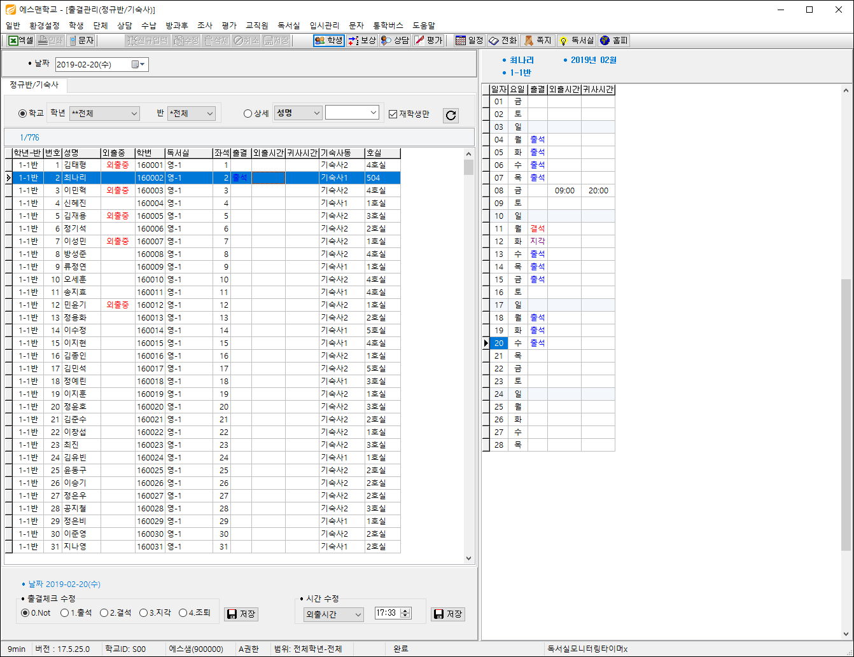Image resolution: width=854 pixels, height=657 pixels.
Task: Open the 독서실 toolbar button
Action: click(x=576, y=41)
